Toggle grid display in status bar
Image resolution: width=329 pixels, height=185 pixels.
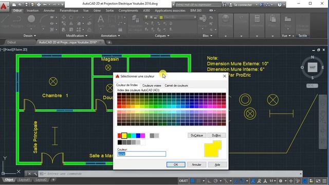(x=192, y=180)
